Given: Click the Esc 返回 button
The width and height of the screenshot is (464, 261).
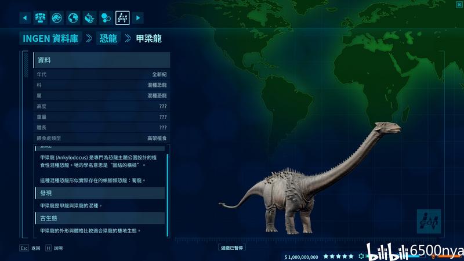Looking at the screenshot, I should tap(30, 248).
